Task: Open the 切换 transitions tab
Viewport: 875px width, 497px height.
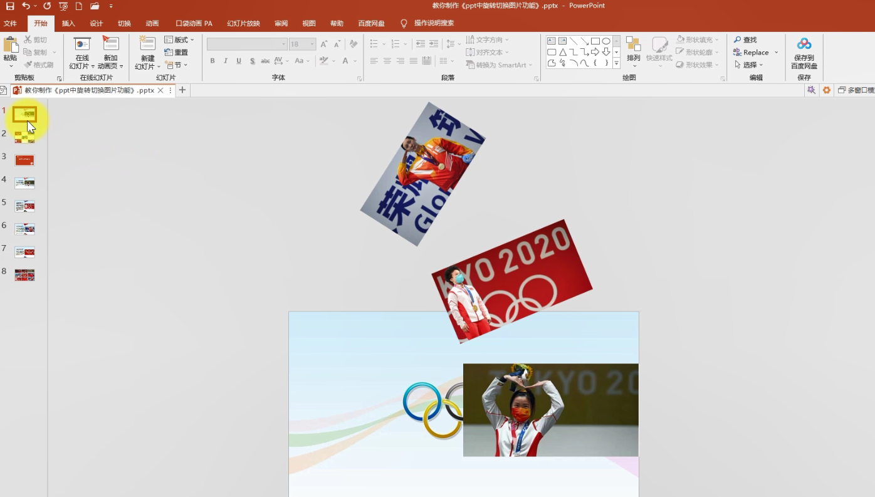Action: (124, 23)
